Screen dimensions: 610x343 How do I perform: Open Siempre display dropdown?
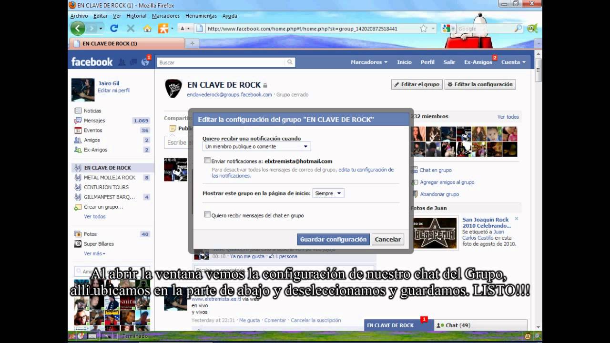pos(328,193)
